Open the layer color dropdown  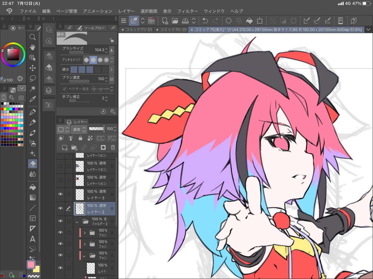pyautogui.click(x=63, y=129)
